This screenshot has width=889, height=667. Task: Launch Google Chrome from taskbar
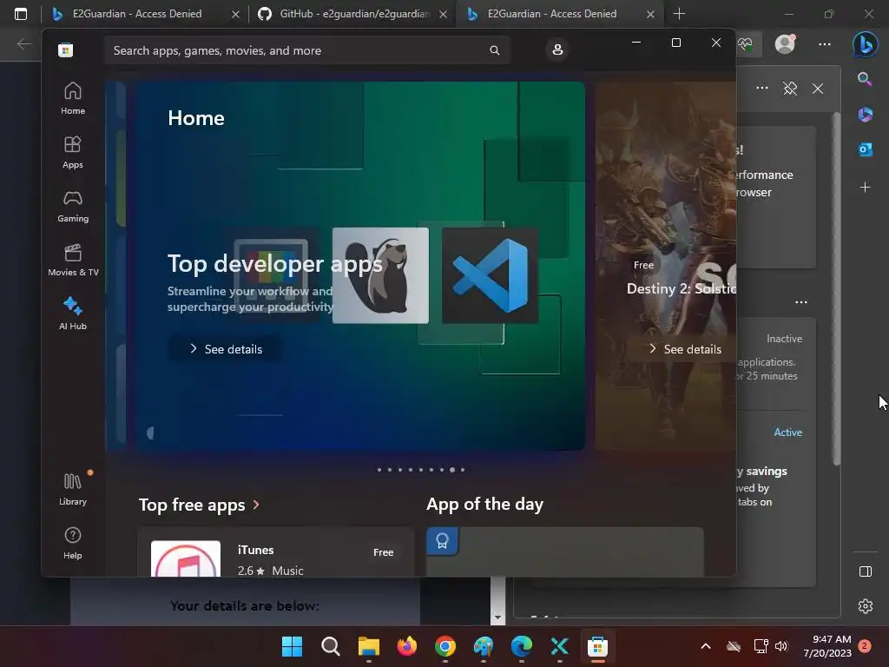click(x=445, y=646)
